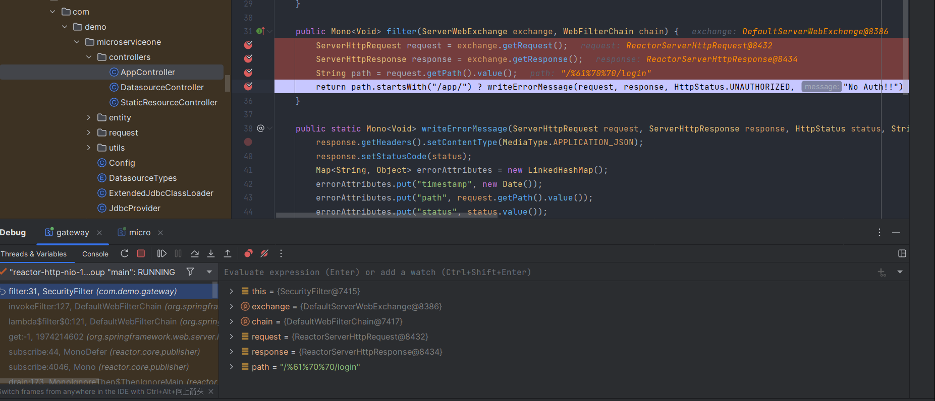Toggle breakpoint on setContentType line

coord(248,142)
